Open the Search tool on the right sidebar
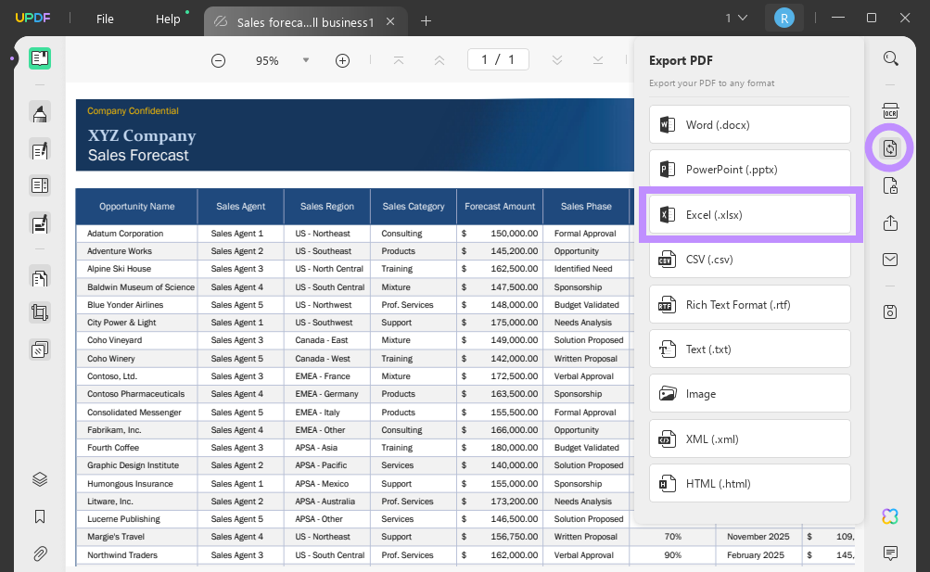 890,57
